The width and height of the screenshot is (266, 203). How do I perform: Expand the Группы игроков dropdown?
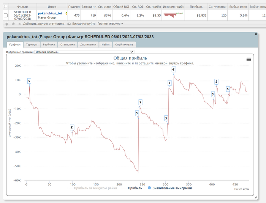coord(110,24)
